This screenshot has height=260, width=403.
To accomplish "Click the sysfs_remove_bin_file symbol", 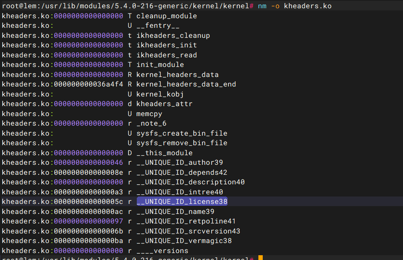I will click(182, 143).
